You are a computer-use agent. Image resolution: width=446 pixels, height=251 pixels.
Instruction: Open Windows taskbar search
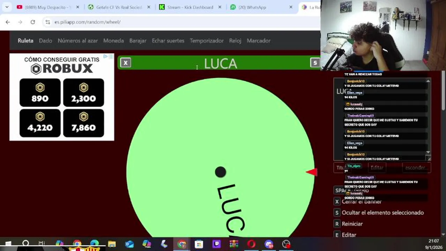click(x=25, y=244)
